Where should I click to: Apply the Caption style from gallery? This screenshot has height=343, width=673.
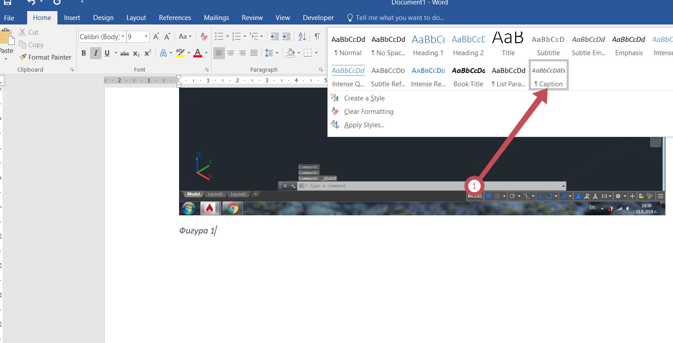[x=548, y=75]
